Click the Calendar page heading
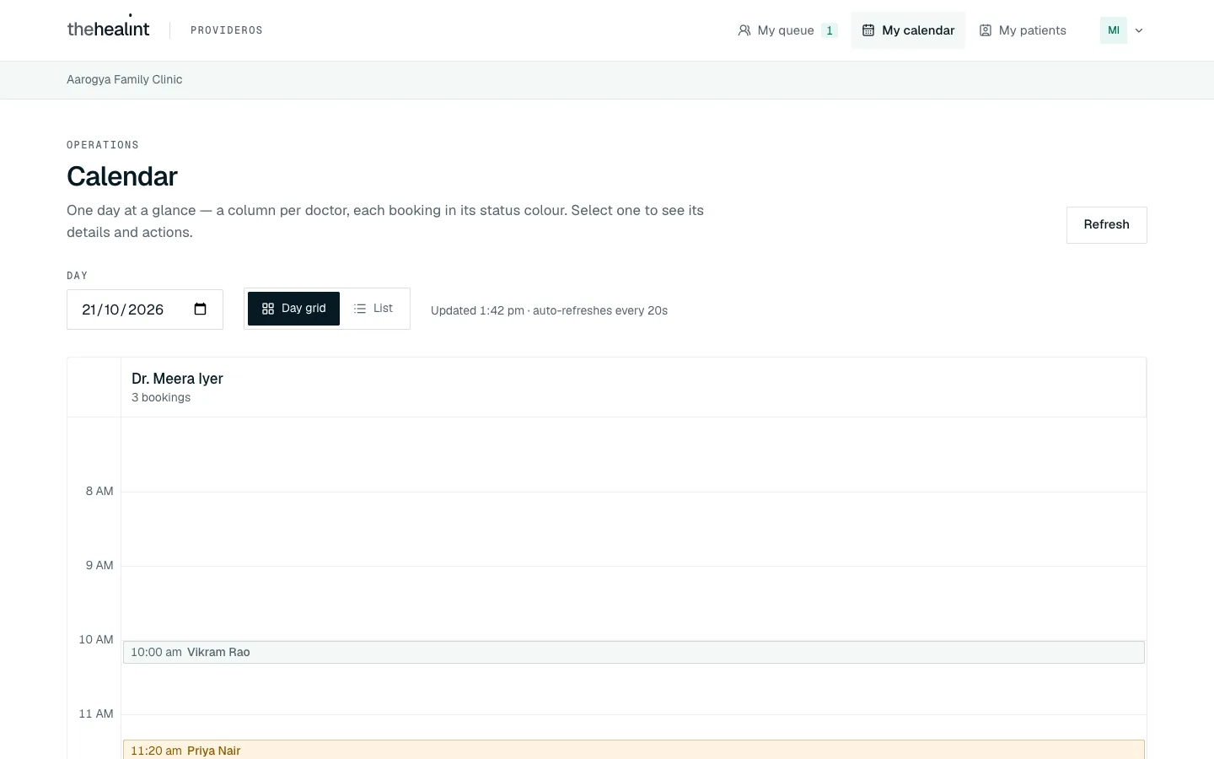This screenshot has width=1214, height=759. tap(122, 176)
